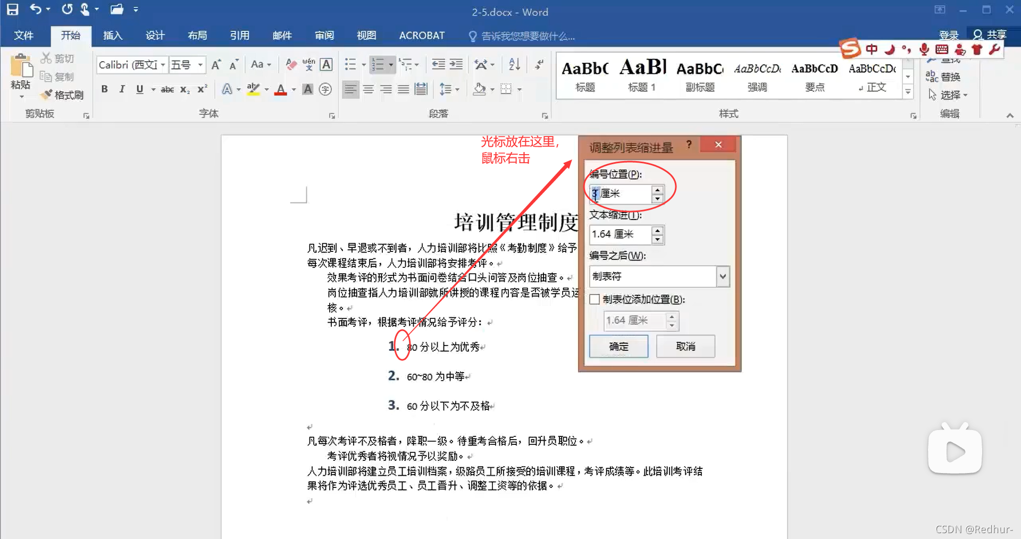Increase 编号位置 value with up stepper
Image resolution: width=1021 pixels, height=539 pixels.
[x=658, y=190]
